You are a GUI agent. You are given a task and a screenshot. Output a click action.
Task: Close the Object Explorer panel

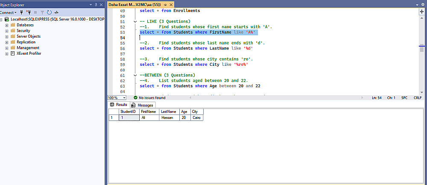pos(101,5)
